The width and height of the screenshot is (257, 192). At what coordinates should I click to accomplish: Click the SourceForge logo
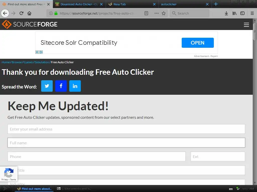(30, 24)
